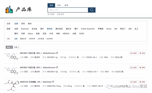Switch to the CAS search tab
The height and width of the screenshot is (93, 152).
(x=59, y=5)
